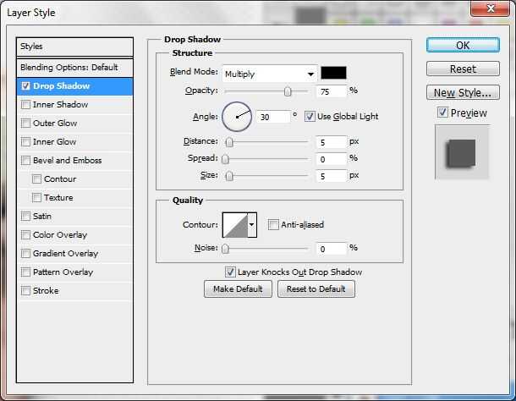Click the Angle value field
The image size is (516, 401).
(273, 117)
